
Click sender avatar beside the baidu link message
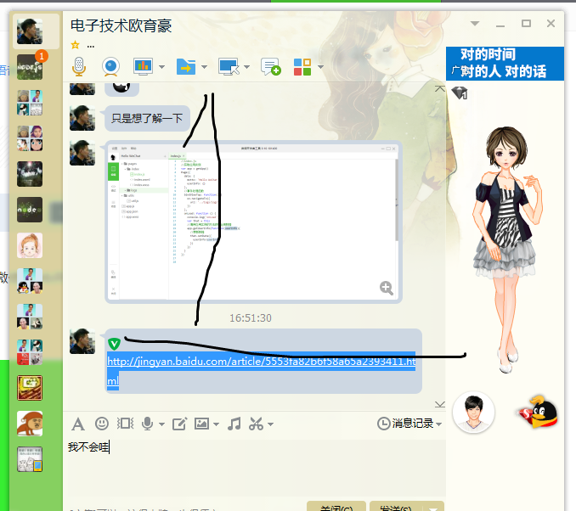(82, 341)
